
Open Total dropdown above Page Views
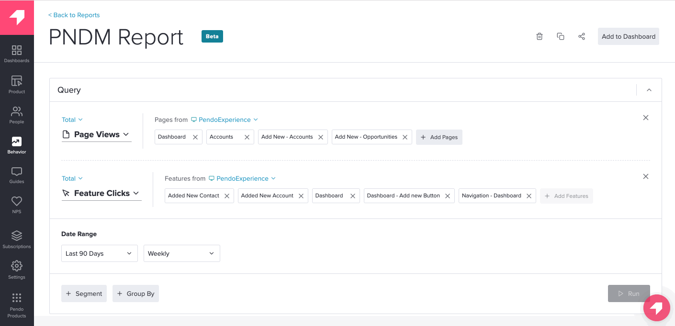tap(72, 120)
